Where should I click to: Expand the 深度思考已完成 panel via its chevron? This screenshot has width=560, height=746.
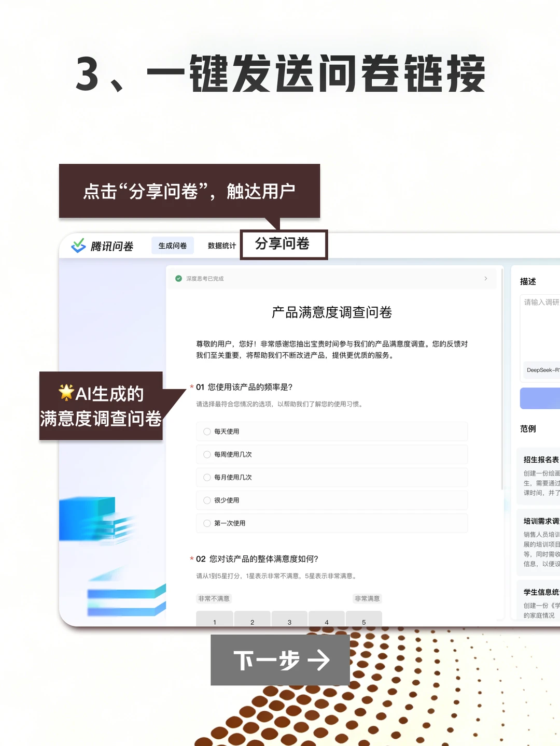pyautogui.click(x=486, y=279)
